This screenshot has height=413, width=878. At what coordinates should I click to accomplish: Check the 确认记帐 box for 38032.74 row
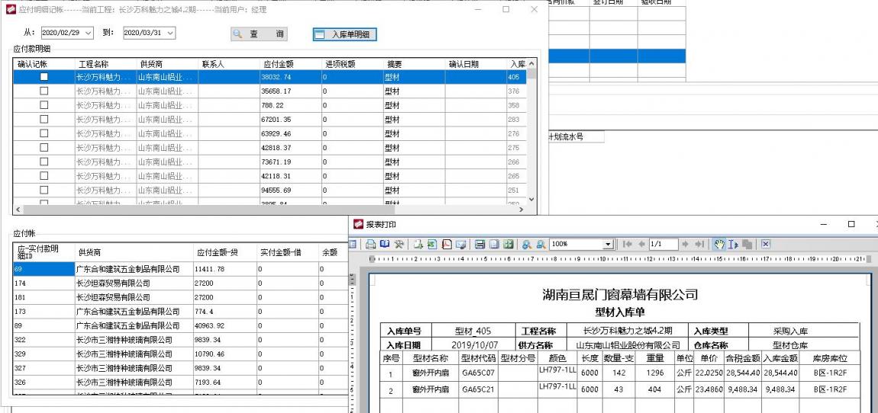(x=44, y=77)
